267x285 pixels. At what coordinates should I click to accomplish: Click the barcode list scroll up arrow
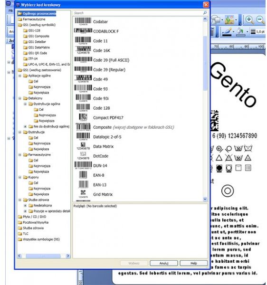[205, 19]
